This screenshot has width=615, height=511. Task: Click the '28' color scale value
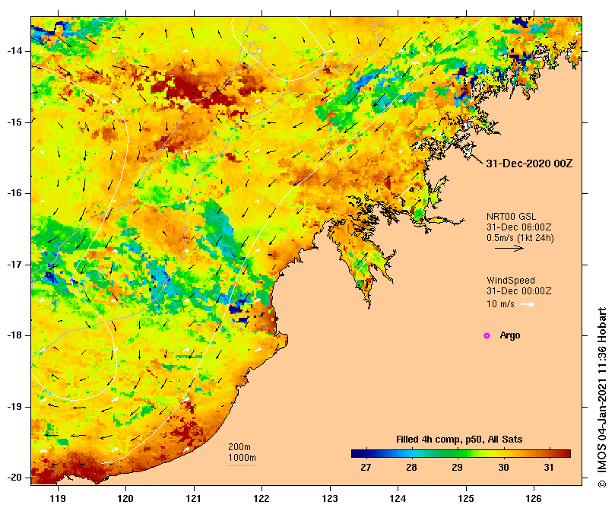pos(411,468)
